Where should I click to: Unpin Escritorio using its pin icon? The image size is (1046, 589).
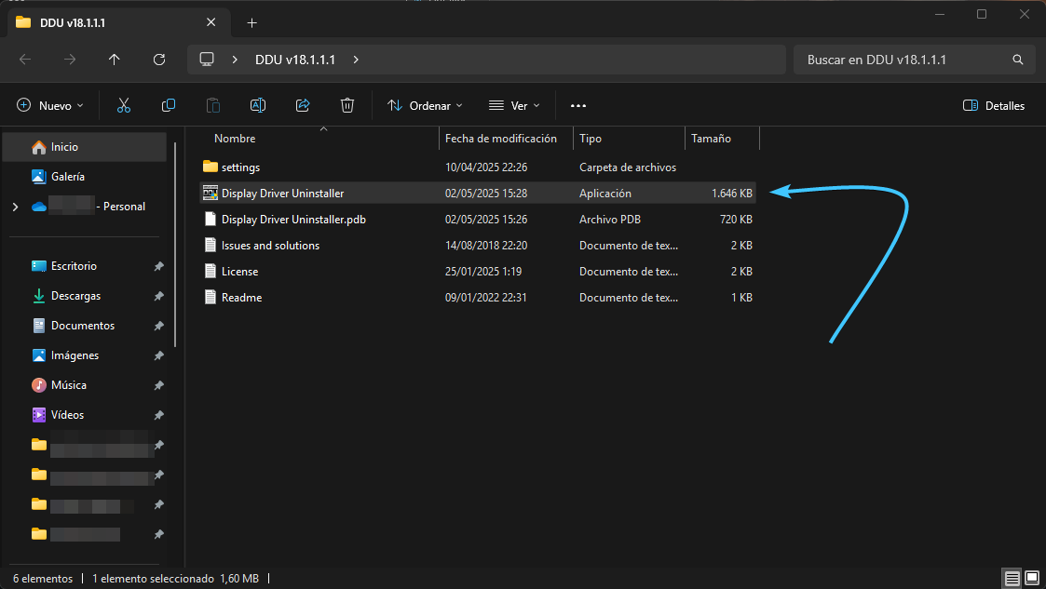tap(158, 266)
